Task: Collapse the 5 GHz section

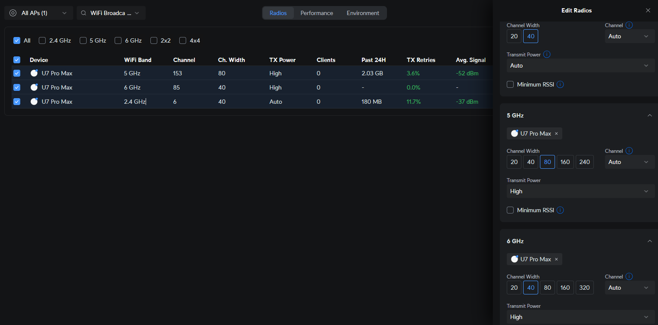Action: [650, 115]
